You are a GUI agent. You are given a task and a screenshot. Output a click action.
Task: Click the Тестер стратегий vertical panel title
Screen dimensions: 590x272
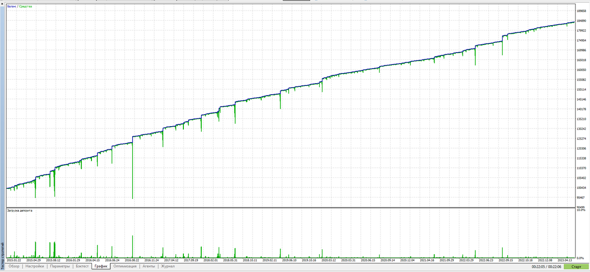[x=2, y=256]
